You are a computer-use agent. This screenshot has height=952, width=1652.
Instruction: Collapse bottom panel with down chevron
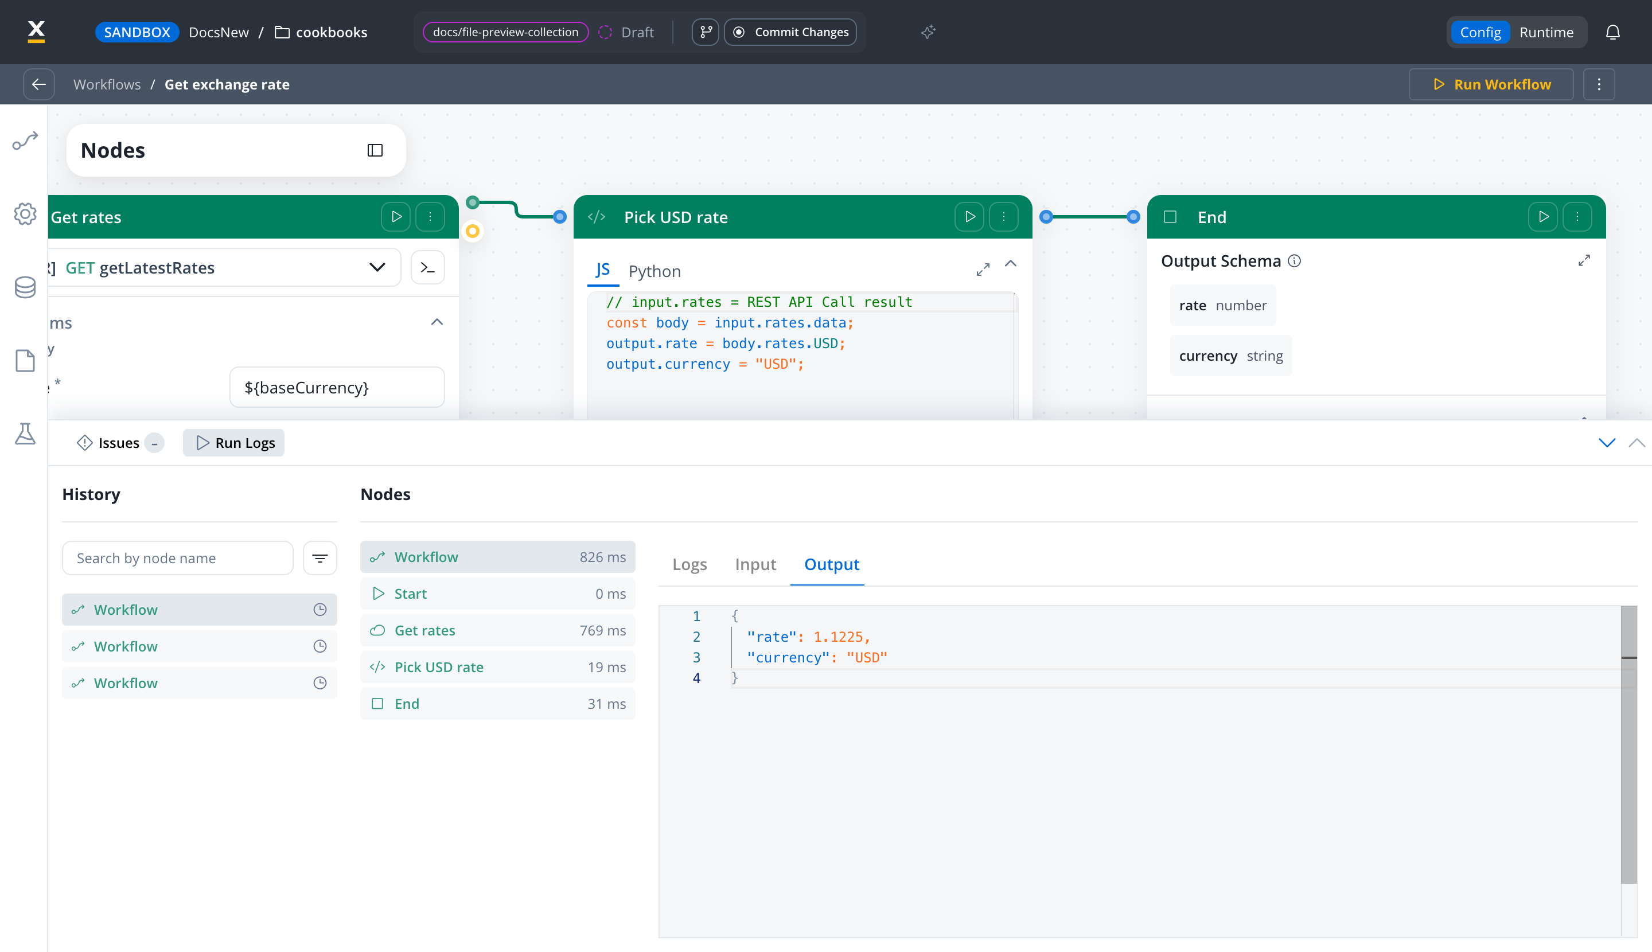coord(1606,443)
